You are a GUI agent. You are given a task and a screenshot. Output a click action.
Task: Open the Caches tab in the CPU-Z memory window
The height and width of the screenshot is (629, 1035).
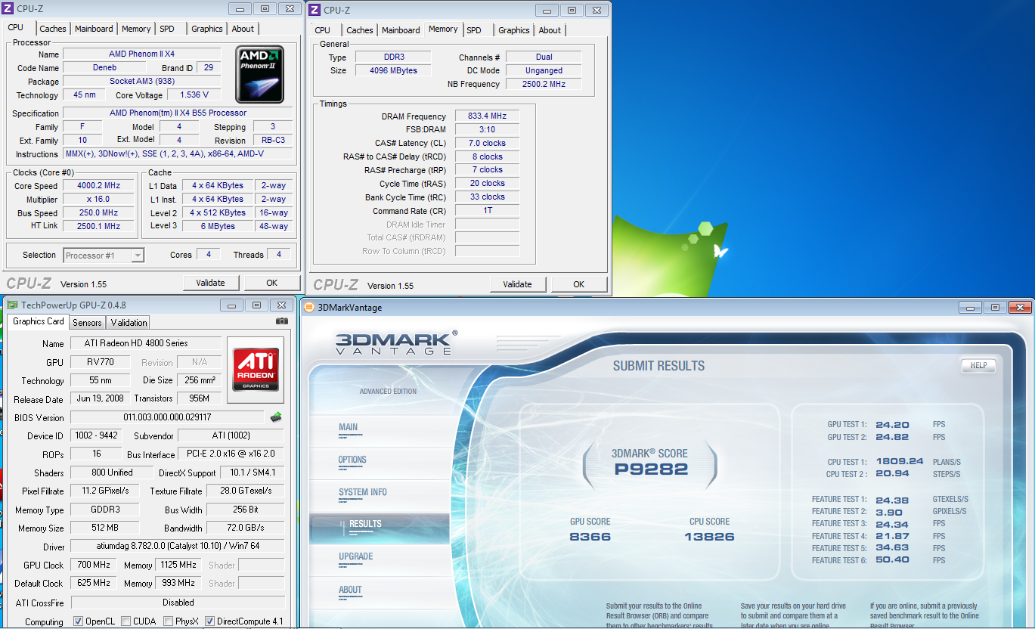click(x=360, y=30)
